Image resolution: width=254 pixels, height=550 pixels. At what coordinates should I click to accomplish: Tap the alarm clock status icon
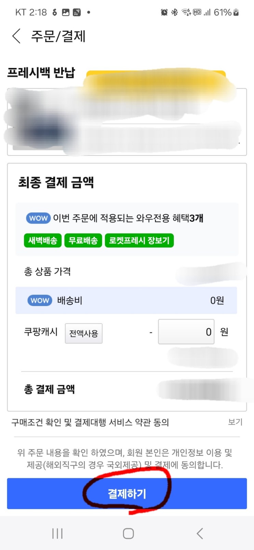click(164, 12)
